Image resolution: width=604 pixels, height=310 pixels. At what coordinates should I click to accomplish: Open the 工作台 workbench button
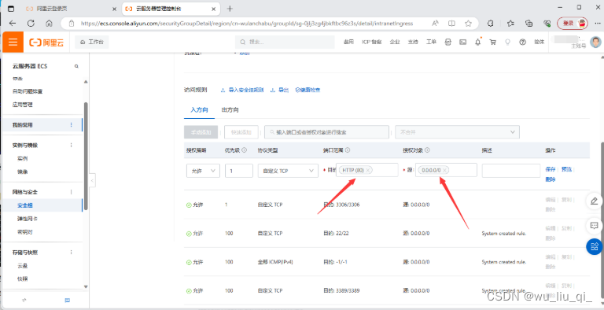[x=92, y=42]
